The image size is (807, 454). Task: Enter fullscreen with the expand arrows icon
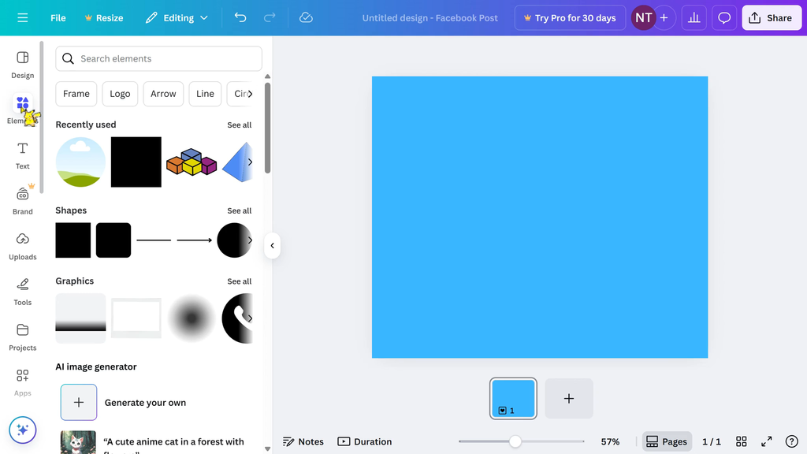766,441
